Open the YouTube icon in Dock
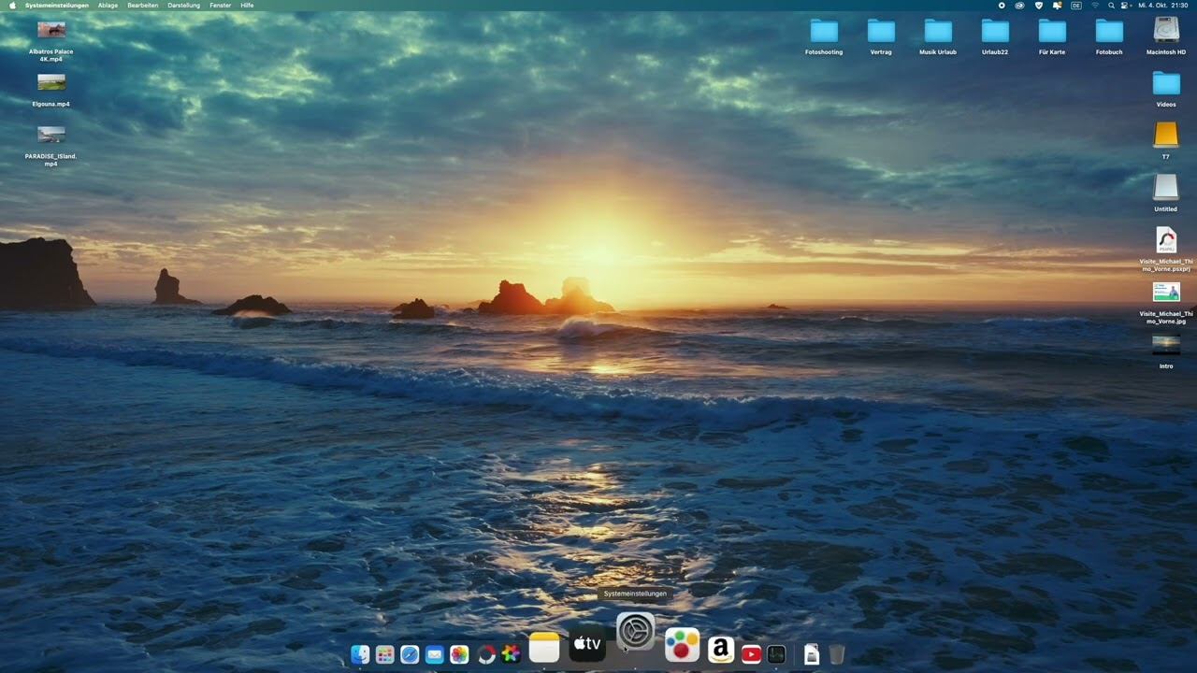This screenshot has height=673, width=1197. (x=751, y=654)
